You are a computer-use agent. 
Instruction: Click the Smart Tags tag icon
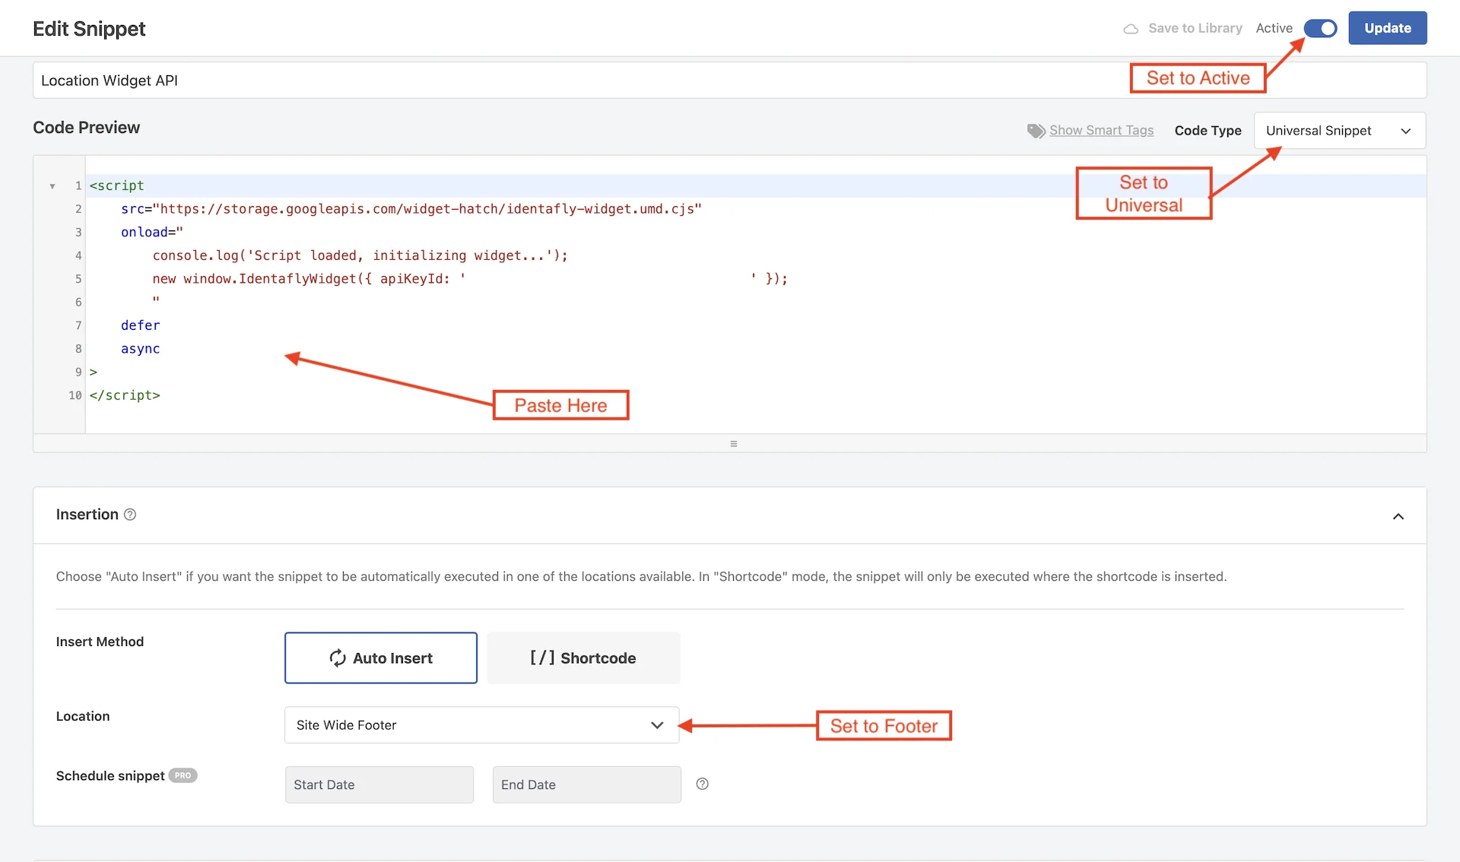[x=1036, y=131]
